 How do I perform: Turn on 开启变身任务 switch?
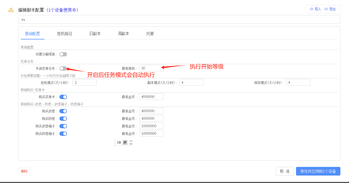pyautogui.click(x=63, y=68)
